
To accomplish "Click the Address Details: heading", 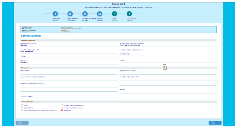I will pyautogui.click(x=31, y=36).
